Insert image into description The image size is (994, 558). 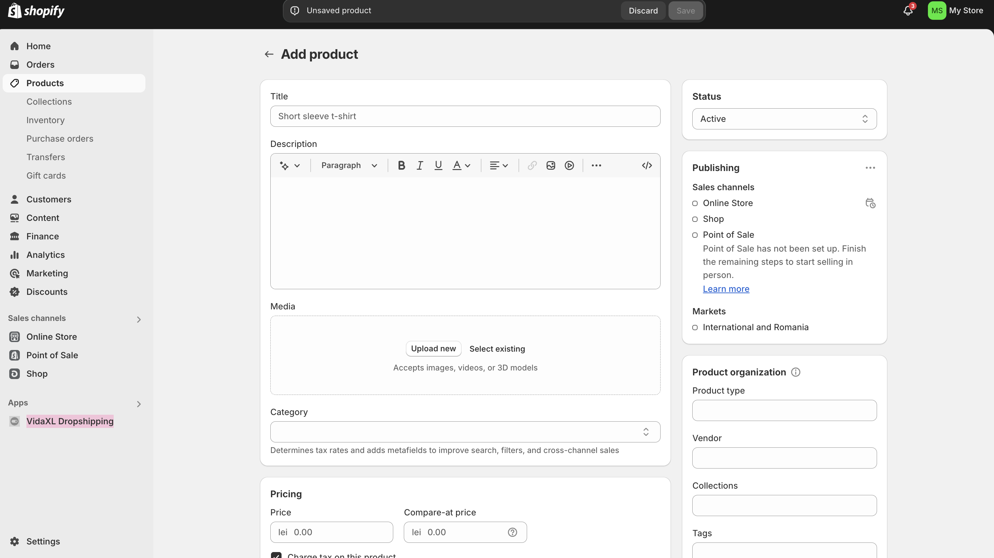[x=551, y=165]
